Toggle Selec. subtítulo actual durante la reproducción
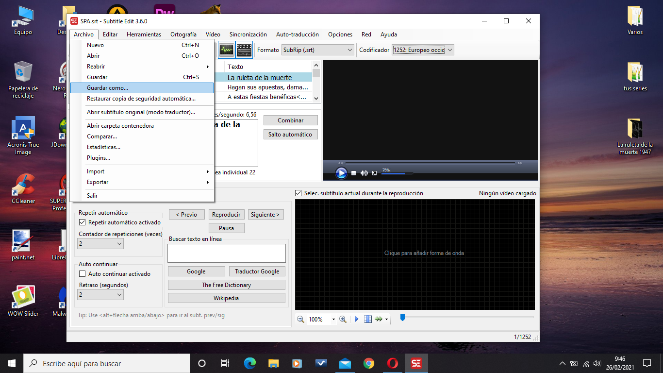This screenshot has width=663, height=373. pos(298,193)
